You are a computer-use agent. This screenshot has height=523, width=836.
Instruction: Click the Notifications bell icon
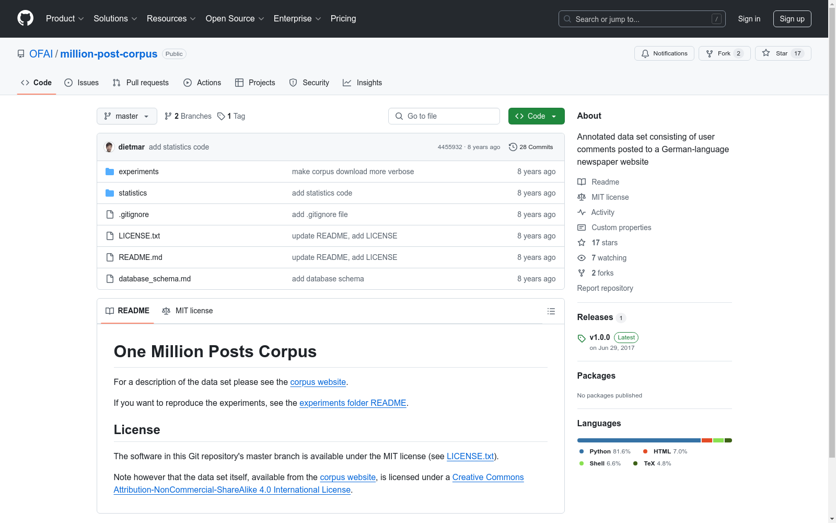pyautogui.click(x=645, y=53)
